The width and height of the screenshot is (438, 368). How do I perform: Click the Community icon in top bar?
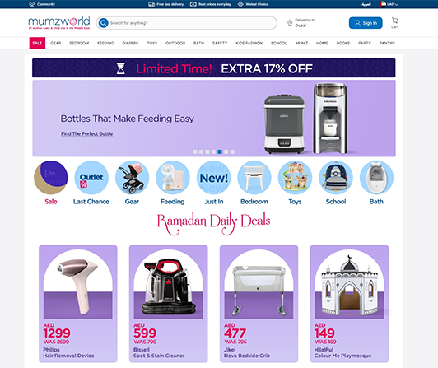tap(32, 4)
